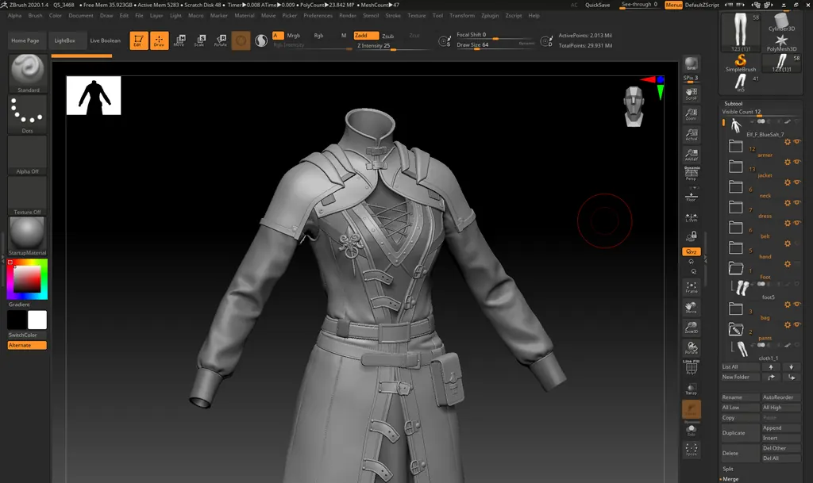The width and height of the screenshot is (813, 483).
Task: Open the Alpha menu
Action: pyautogui.click(x=14, y=16)
